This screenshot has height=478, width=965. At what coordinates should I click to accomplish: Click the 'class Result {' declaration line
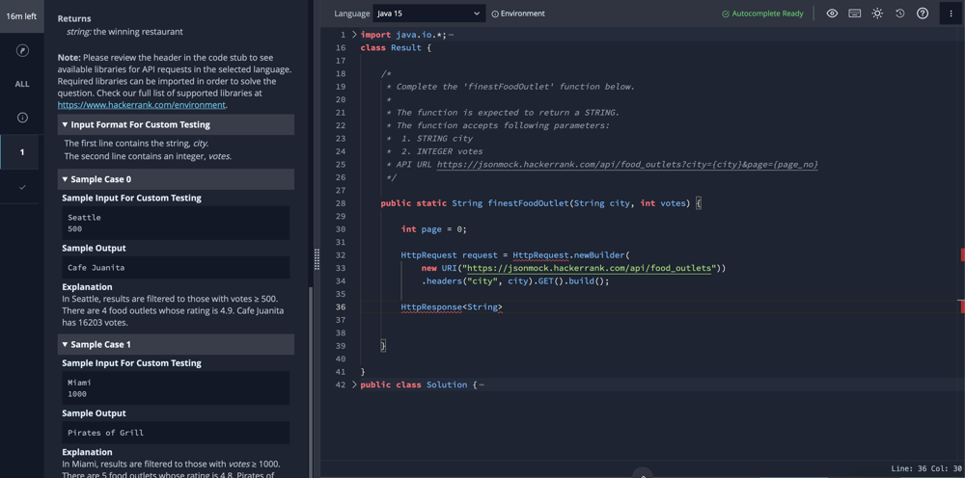[x=397, y=47]
